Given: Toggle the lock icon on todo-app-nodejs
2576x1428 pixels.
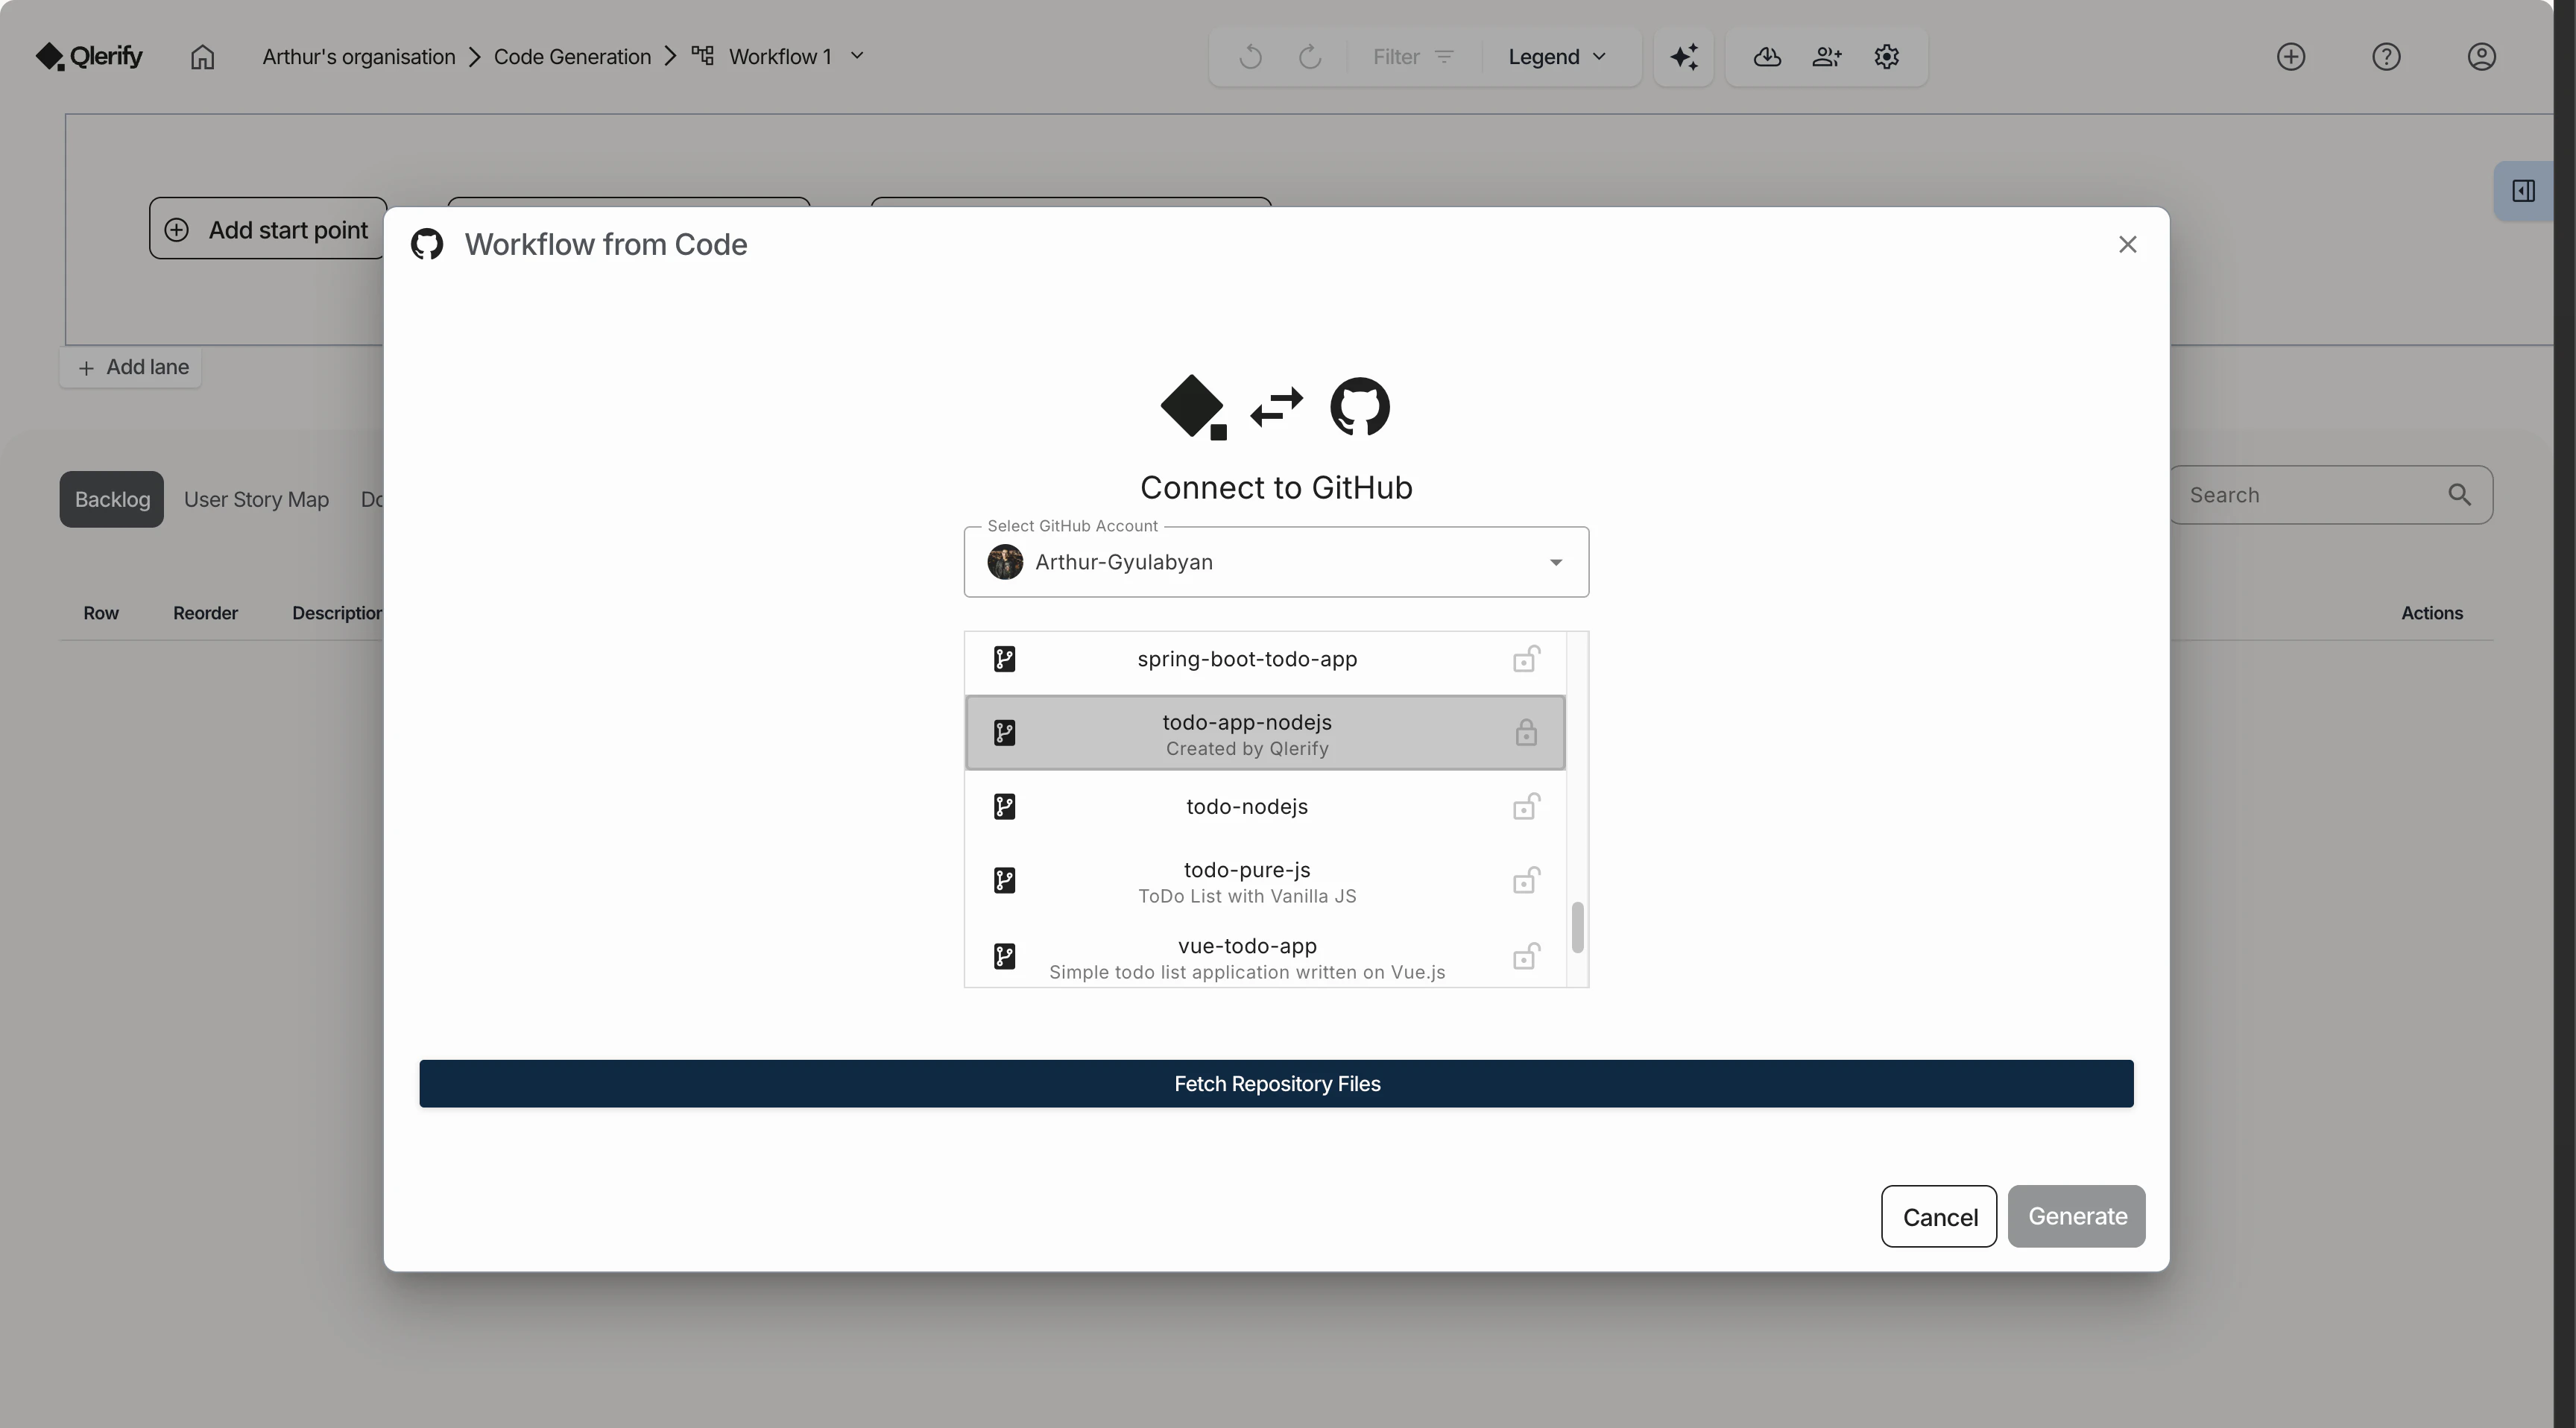Looking at the screenshot, I should point(1526,733).
